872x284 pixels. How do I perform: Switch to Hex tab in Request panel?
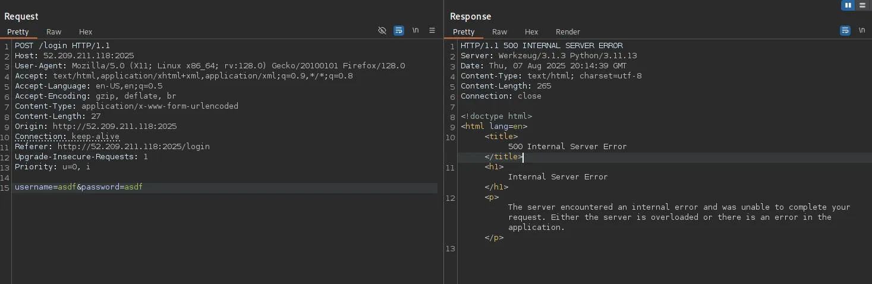pyautogui.click(x=86, y=32)
